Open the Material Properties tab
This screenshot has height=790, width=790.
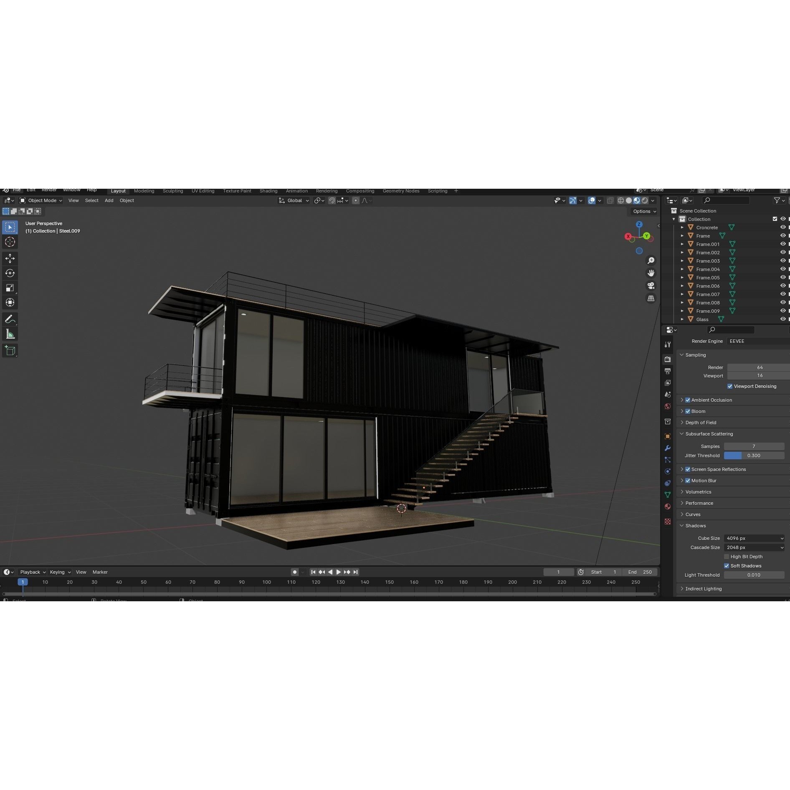pyautogui.click(x=668, y=506)
